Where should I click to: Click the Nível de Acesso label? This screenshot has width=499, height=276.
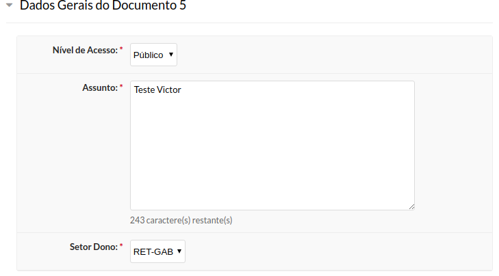pyautogui.click(x=85, y=50)
